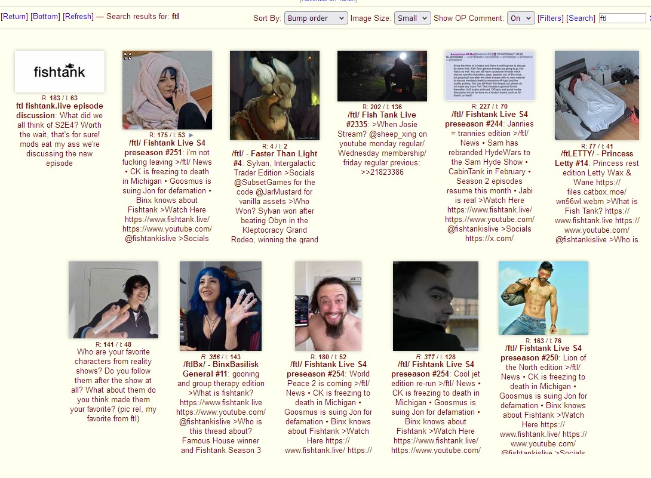This screenshot has height=478, width=651.
Task: Open muscular man with sunglasses thumbnail
Action: tap(543, 298)
